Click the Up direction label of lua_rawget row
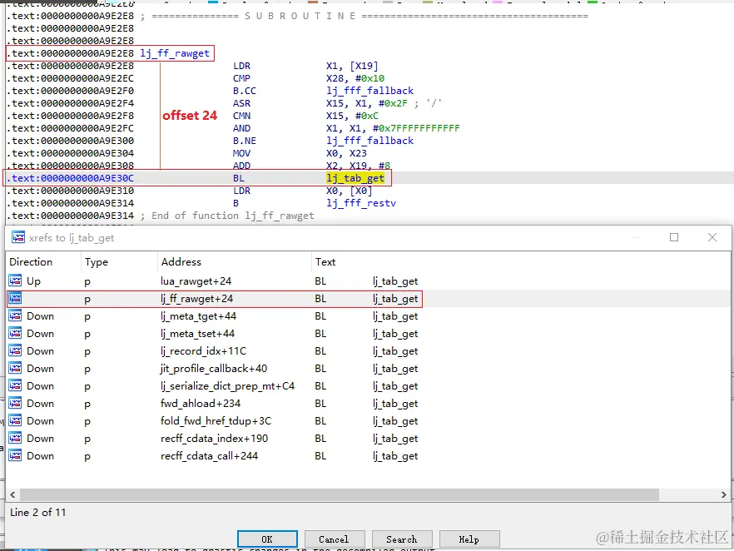 [33, 280]
